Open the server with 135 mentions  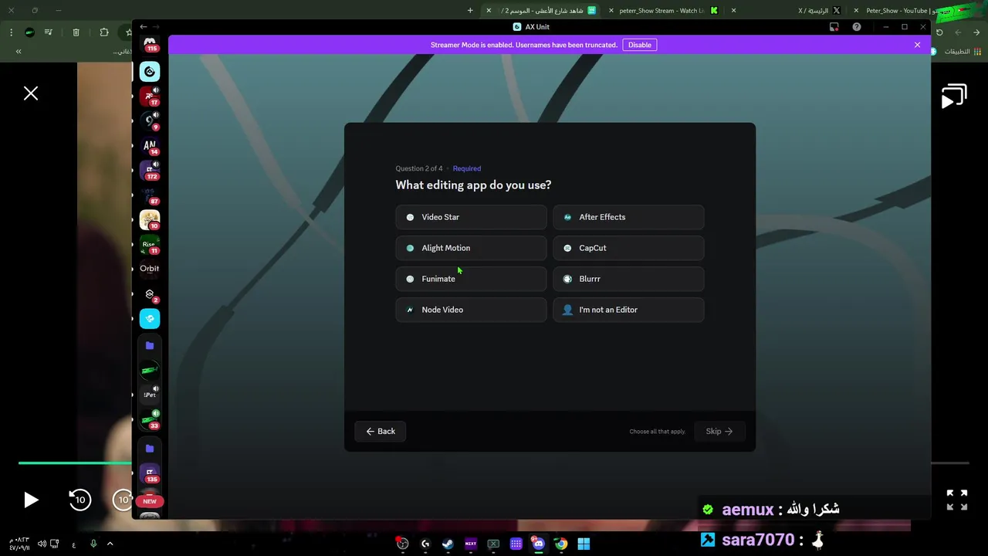[150, 473]
